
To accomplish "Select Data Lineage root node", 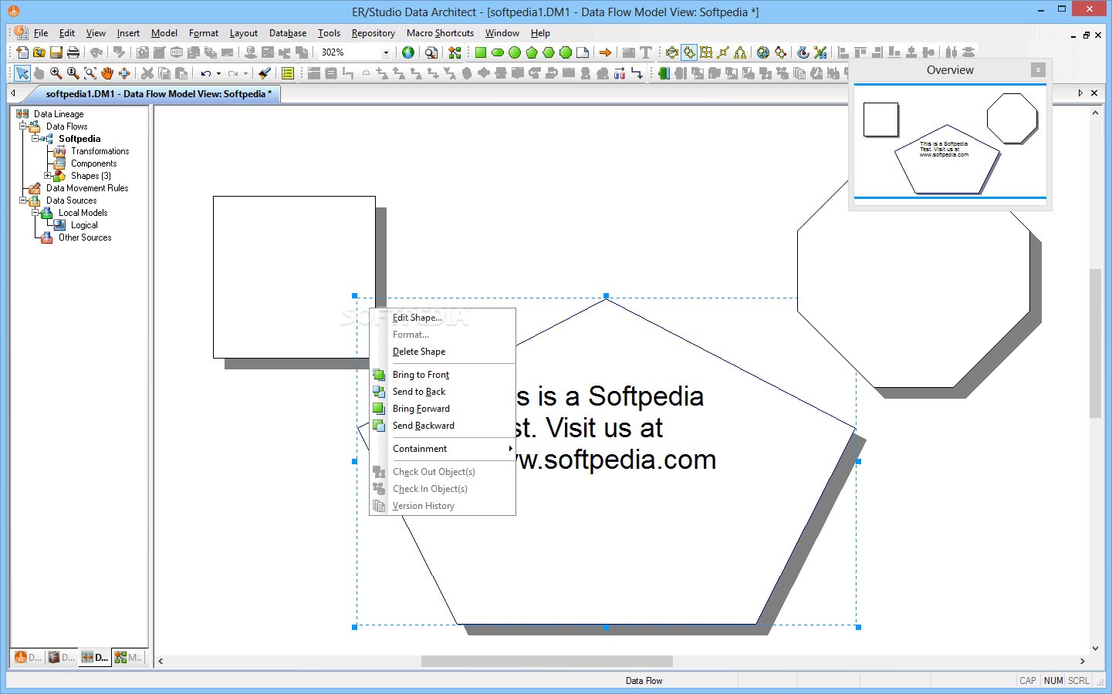I will coord(59,114).
